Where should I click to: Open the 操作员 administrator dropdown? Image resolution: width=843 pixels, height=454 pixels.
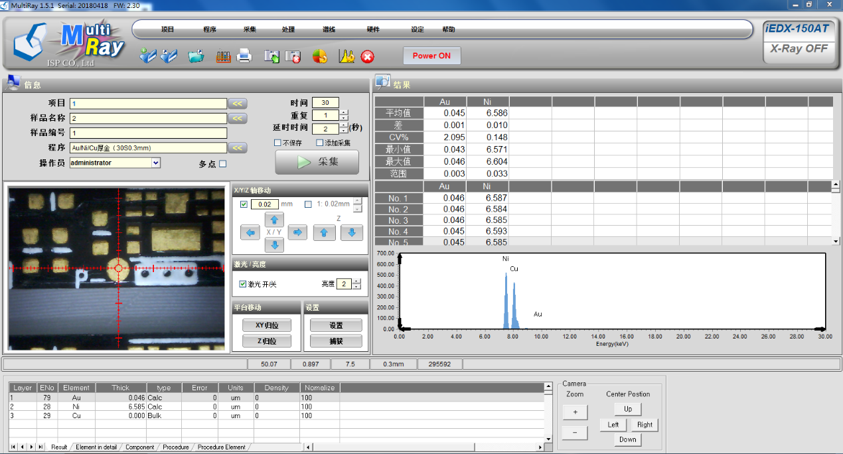click(x=156, y=163)
